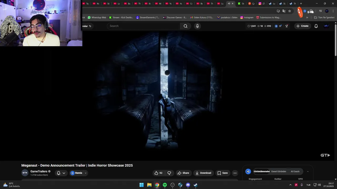
Task: Expand the Remix dropdown arrow
Action: [86, 173]
